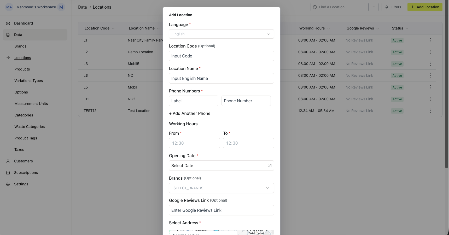449x235 pixels.
Task: Click the Enter Google Reviews Link field
Action: coord(221,210)
